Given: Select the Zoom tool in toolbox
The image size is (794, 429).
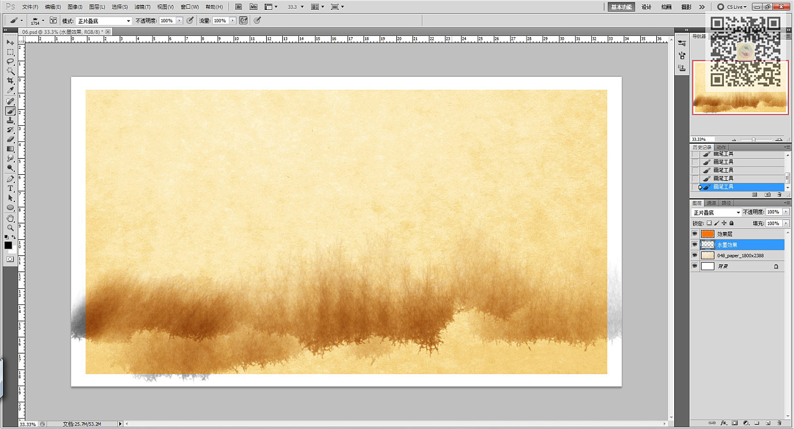Looking at the screenshot, I should point(11,228).
